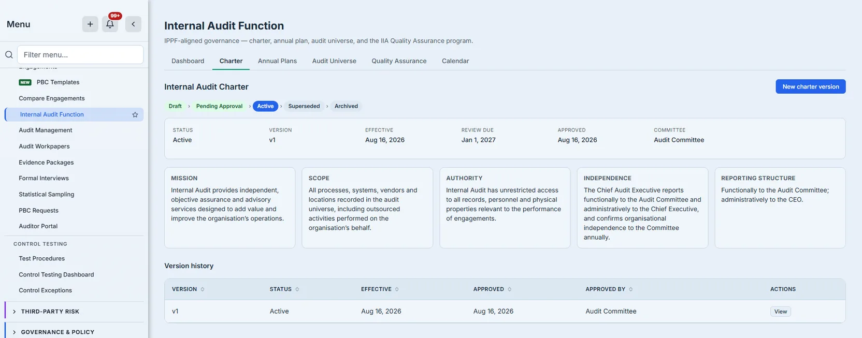Click the NEW badge beside PBC Templates

[x=25, y=82]
